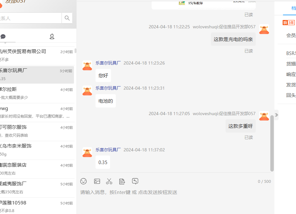
Task: Click the chat history icon in toolbar
Action: [x=135, y=181]
